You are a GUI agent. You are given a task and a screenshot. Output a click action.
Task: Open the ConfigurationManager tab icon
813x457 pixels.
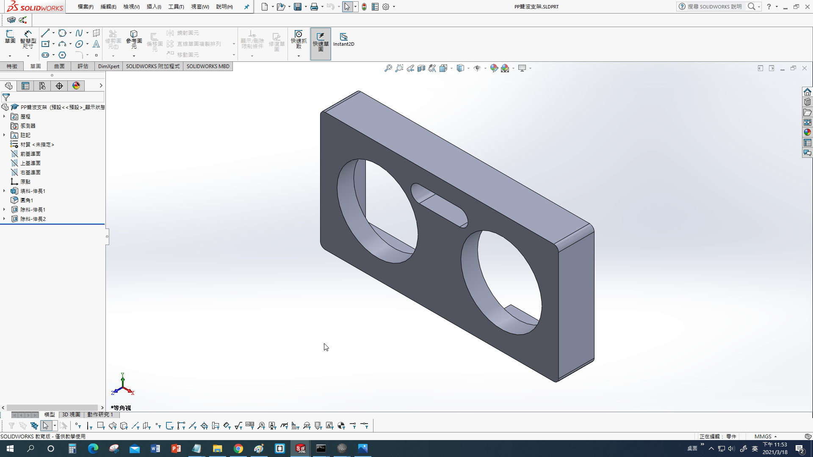click(x=42, y=86)
